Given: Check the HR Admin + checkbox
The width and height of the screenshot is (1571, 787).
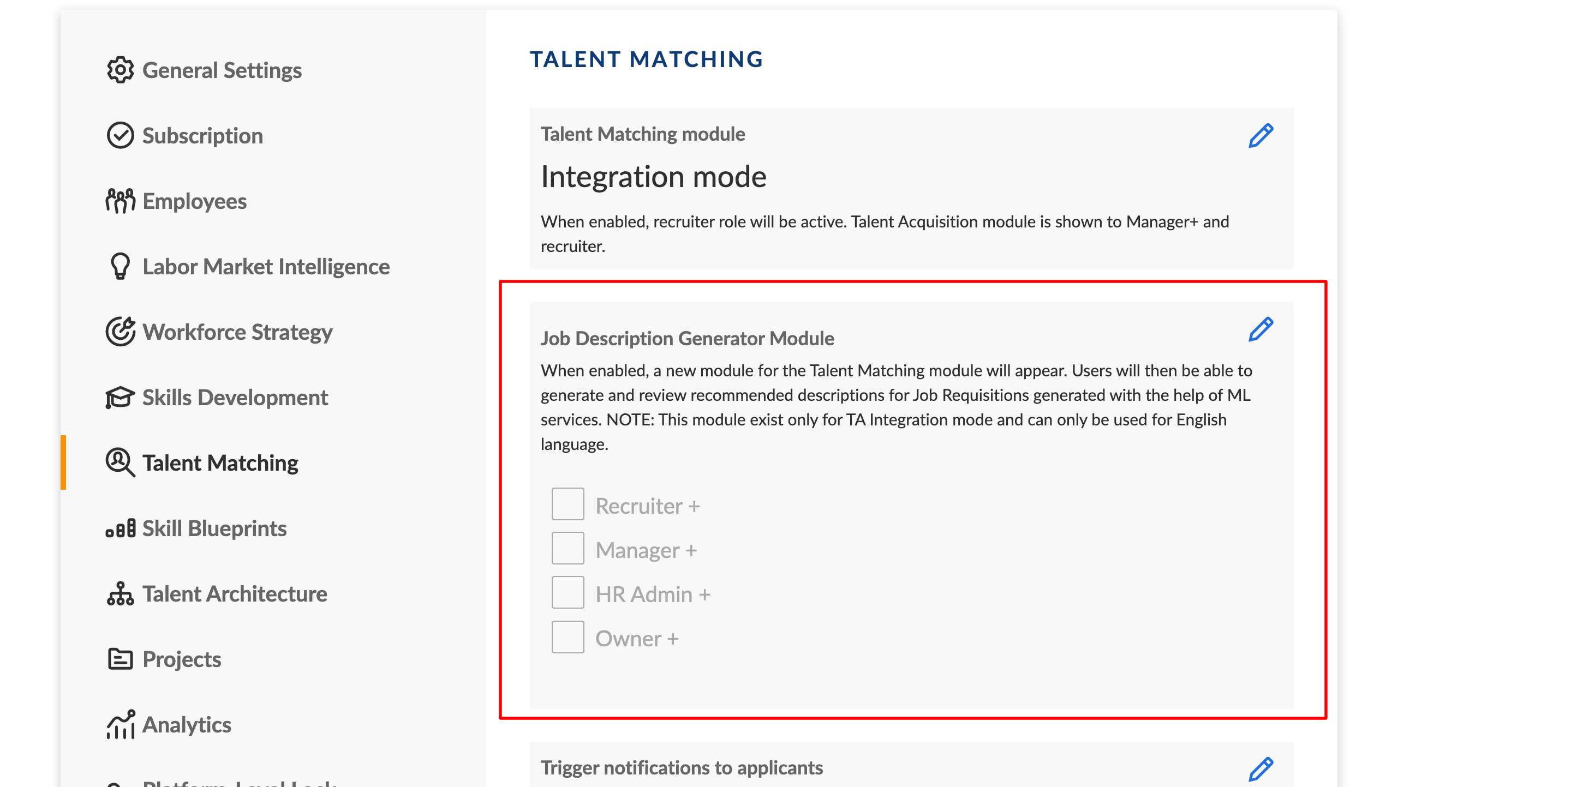Looking at the screenshot, I should tap(568, 592).
